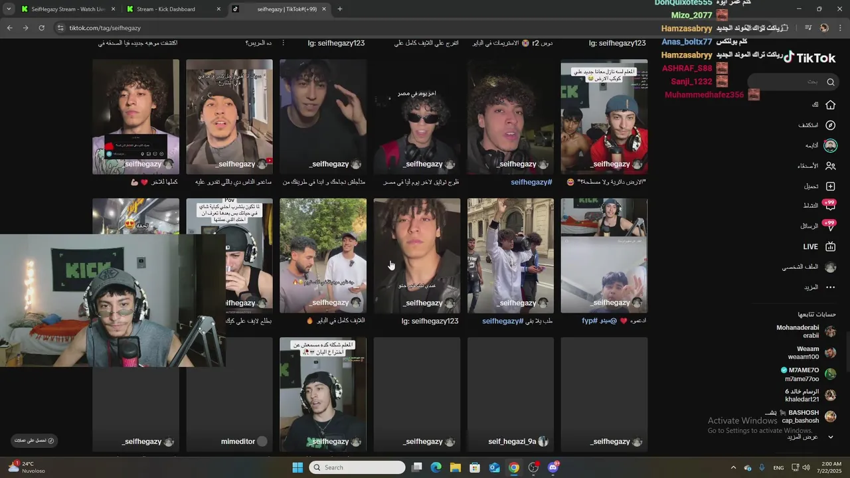Screen dimensions: 850x478
Task: Click the microphone icon in system tray
Action: click(x=762, y=467)
